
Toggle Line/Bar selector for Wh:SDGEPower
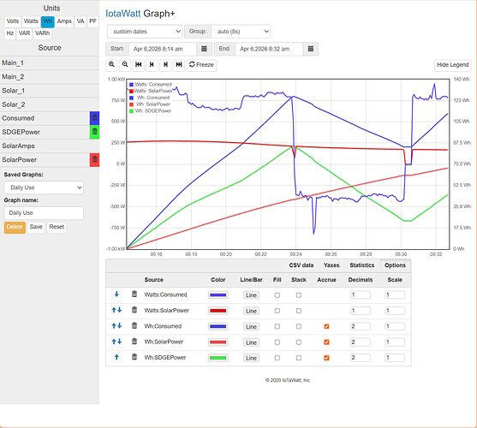click(x=251, y=358)
